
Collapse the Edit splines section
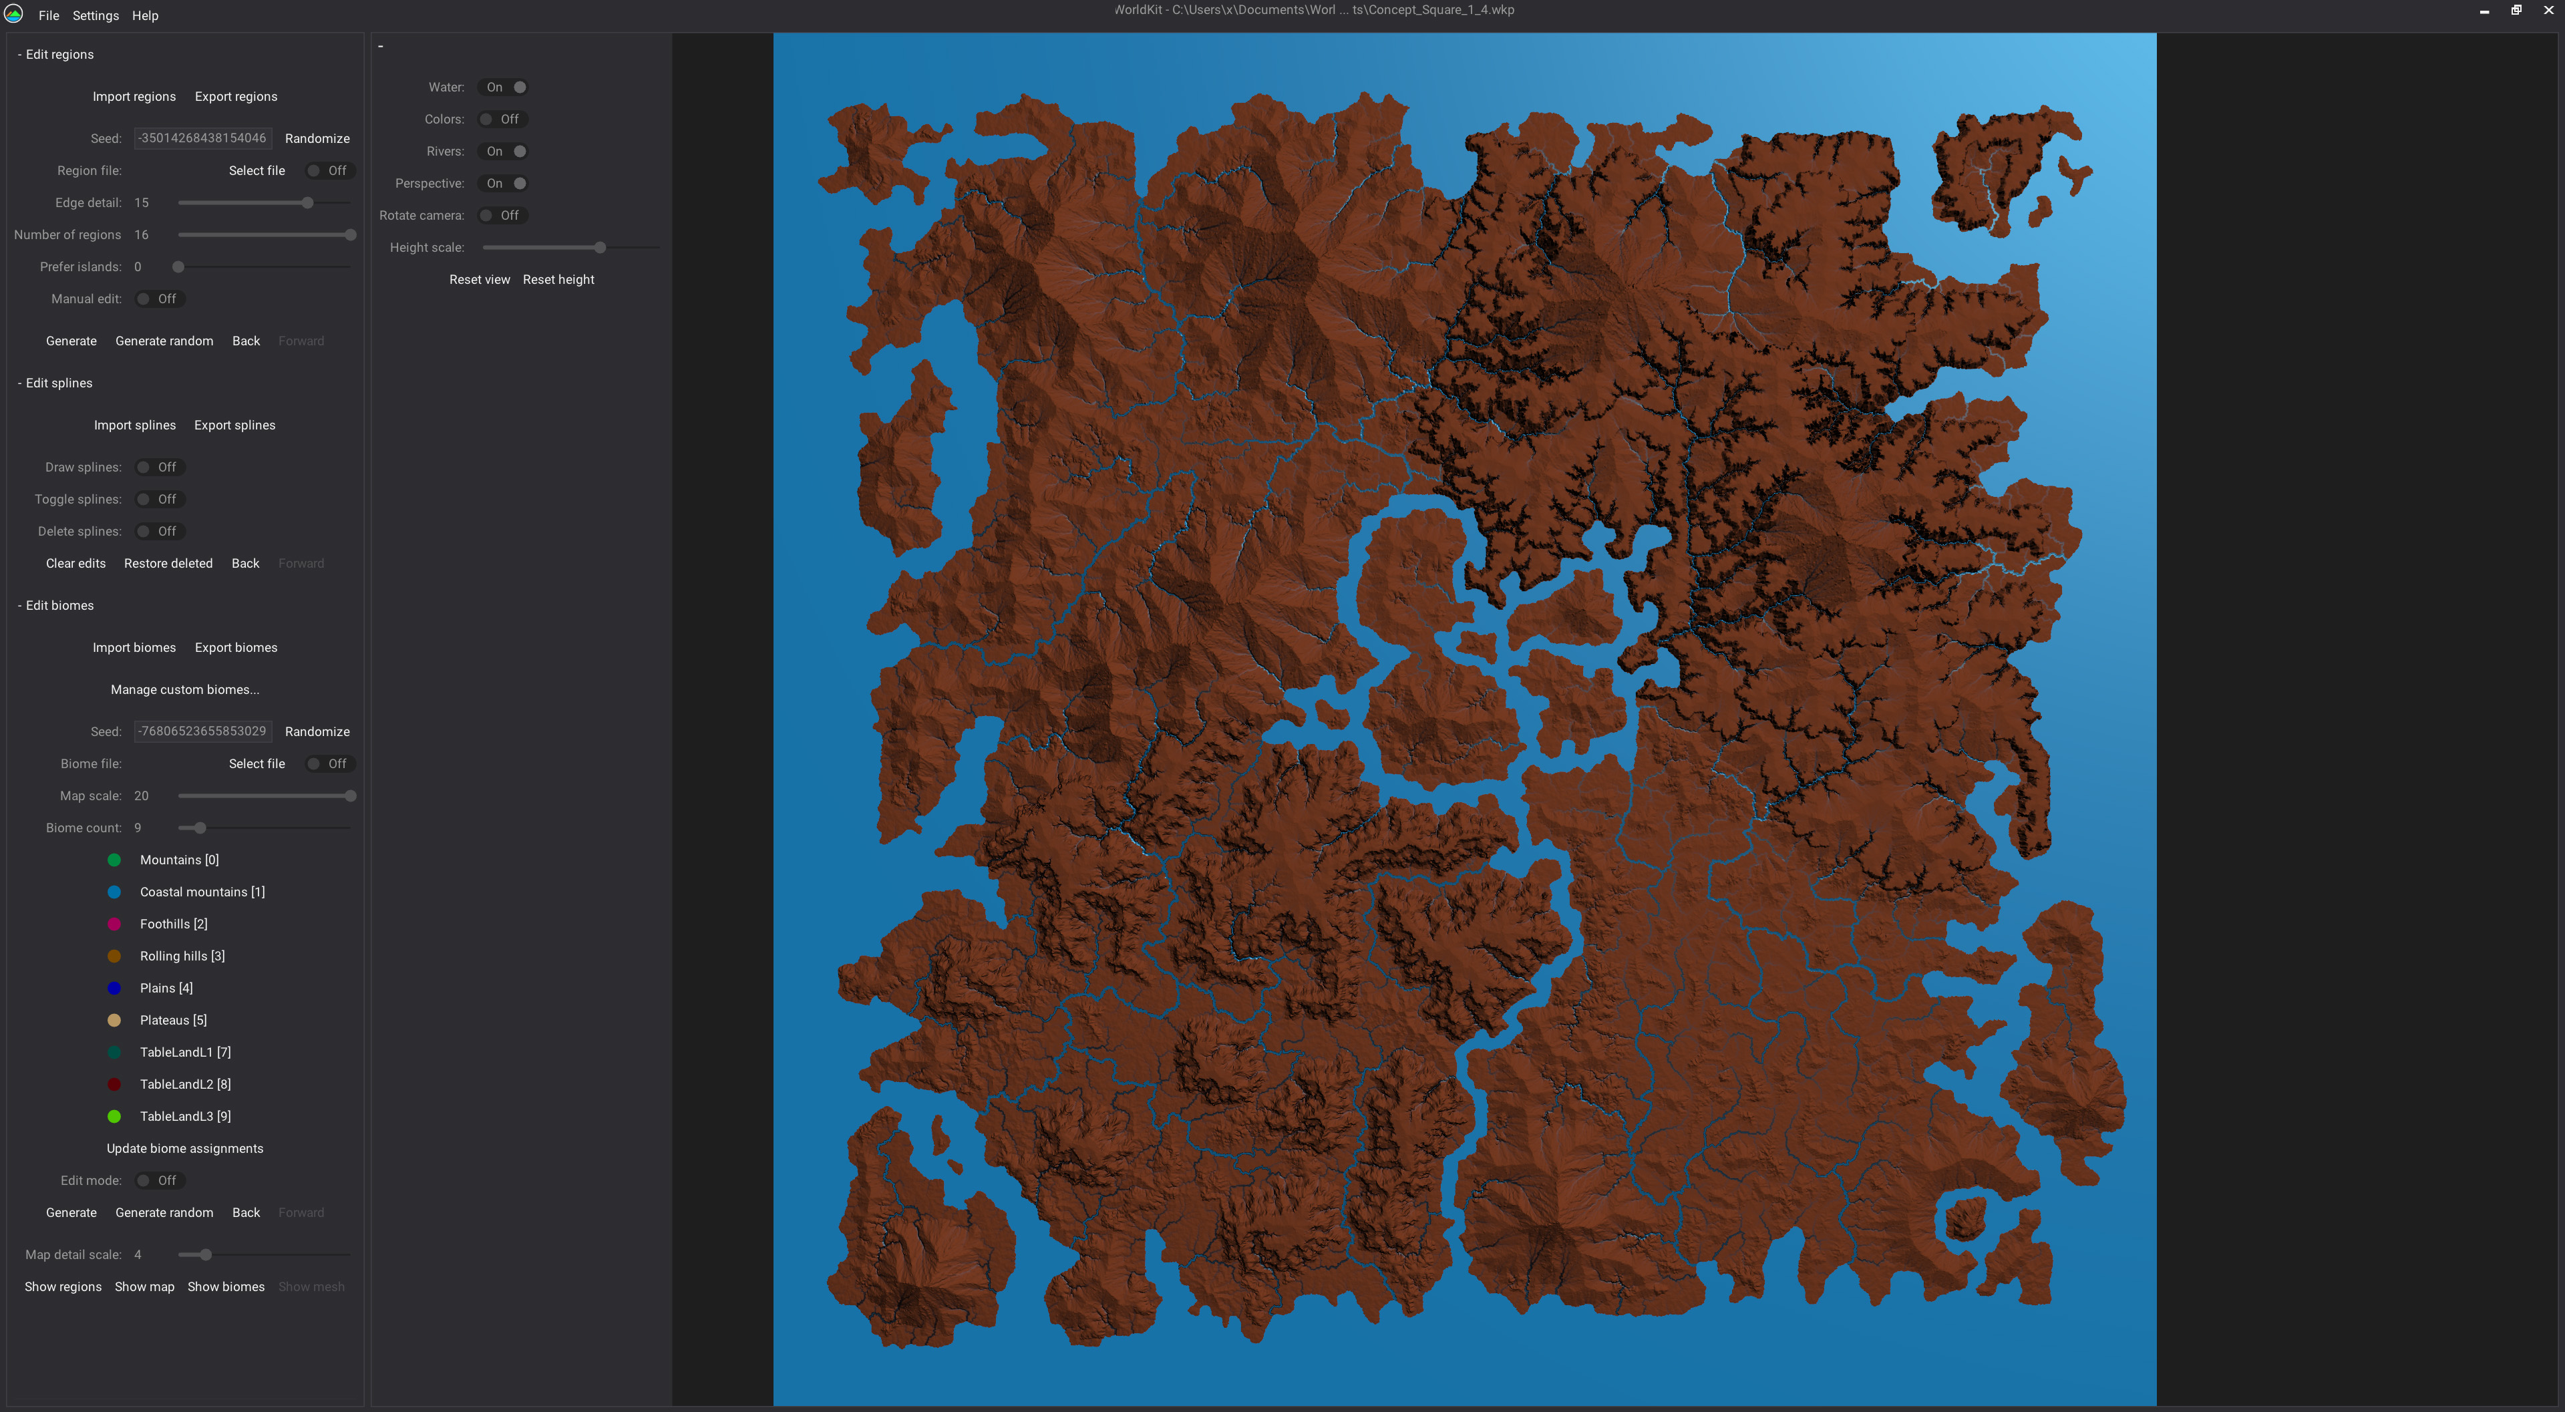[x=19, y=382]
